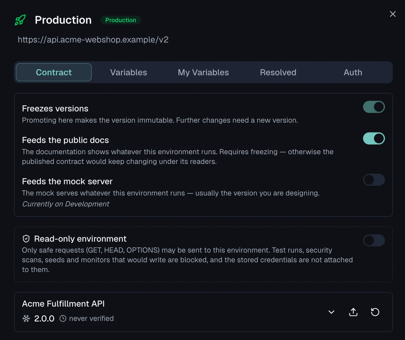Viewport: 405px width, 340px height.
Task: Click the upload icon for Acme Fulfillment API
Action: coord(353,312)
